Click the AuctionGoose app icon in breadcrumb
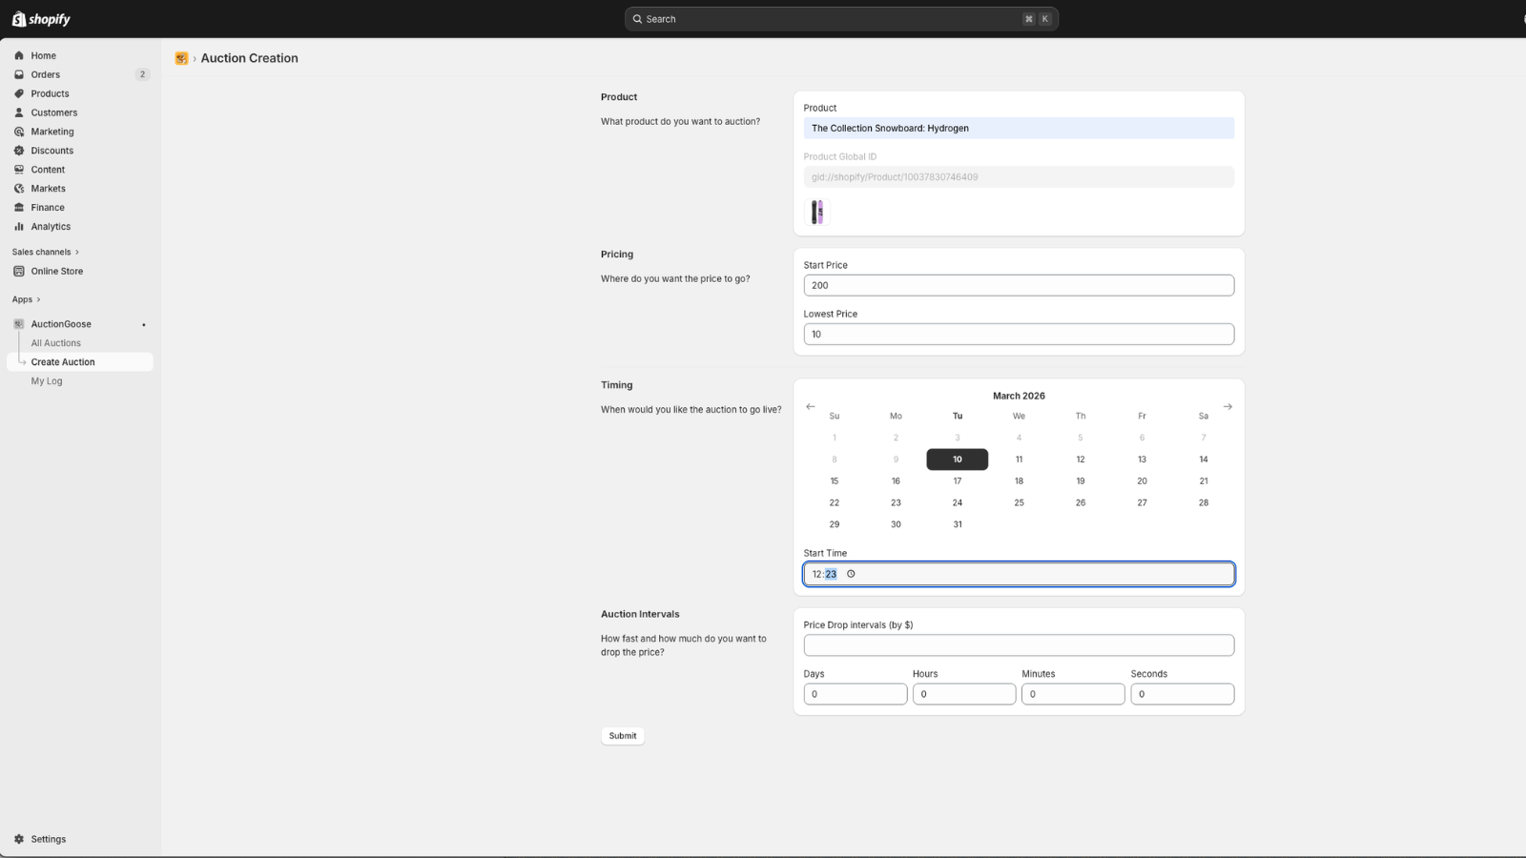 pos(181,58)
